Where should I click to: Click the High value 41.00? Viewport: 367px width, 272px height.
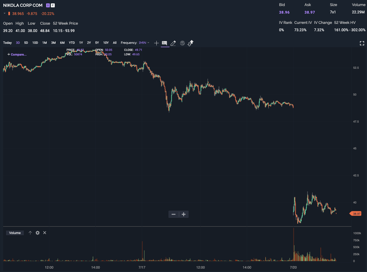20,31
